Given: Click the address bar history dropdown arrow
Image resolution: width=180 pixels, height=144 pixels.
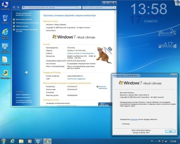Looking at the screenshot, I should point(76,8).
